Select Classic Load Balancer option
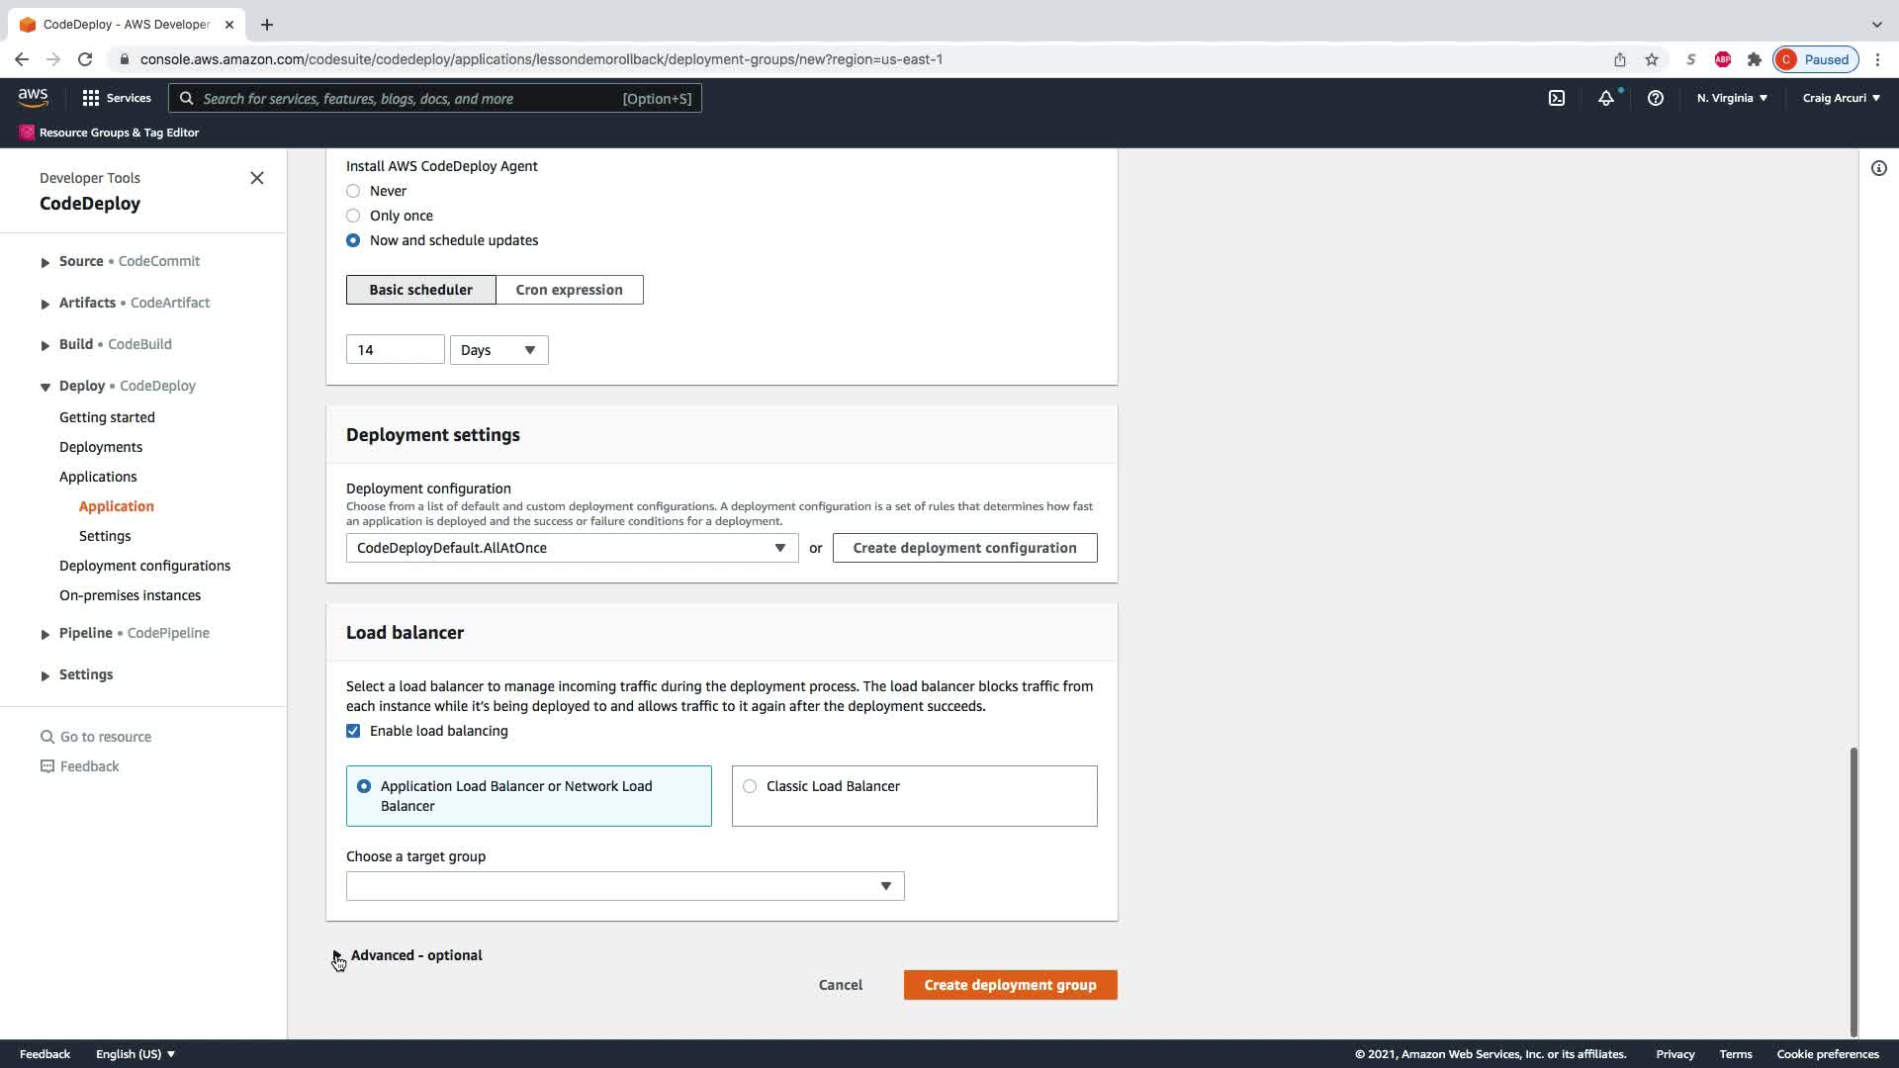The height and width of the screenshot is (1068, 1899). point(750,786)
